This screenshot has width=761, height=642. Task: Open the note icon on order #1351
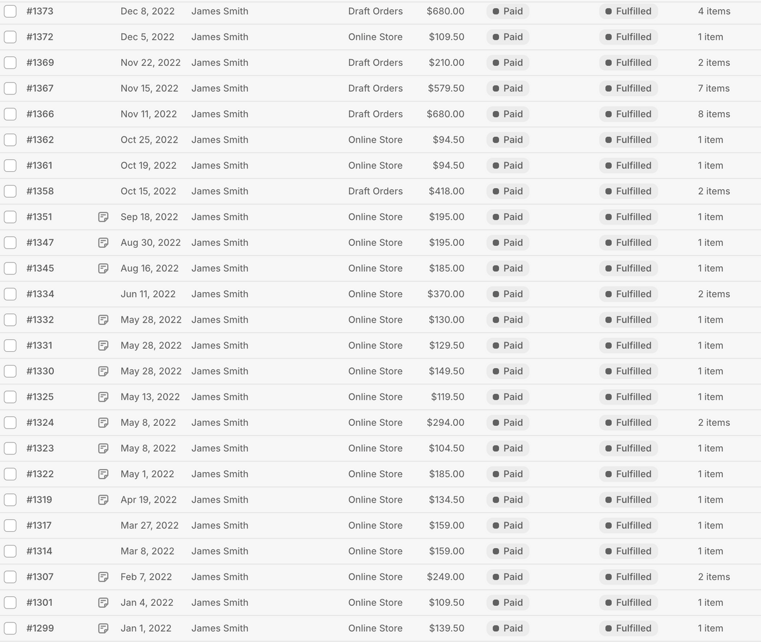click(103, 217)
